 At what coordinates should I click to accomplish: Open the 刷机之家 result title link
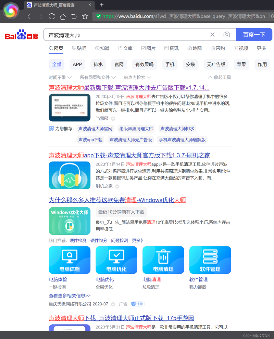(129, 155)
